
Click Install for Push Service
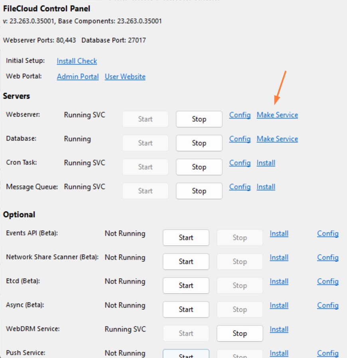point(279,353)
